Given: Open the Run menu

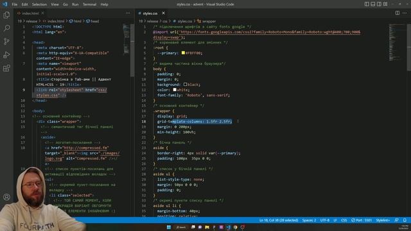Looking at the screenshot, I should 75,4.
